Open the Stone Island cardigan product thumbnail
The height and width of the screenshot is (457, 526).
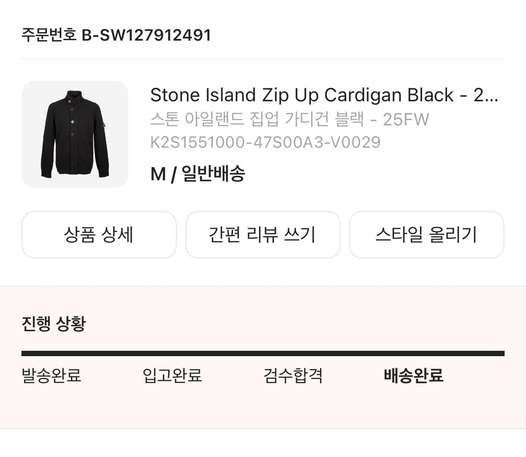[75, 134]
